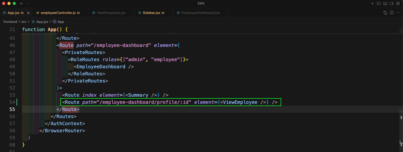The width and height of the screenshot is (403, 152).
Task: Place cursor in "/employee-dashboard" path string on line 46
Action: [x=121, y=45]
